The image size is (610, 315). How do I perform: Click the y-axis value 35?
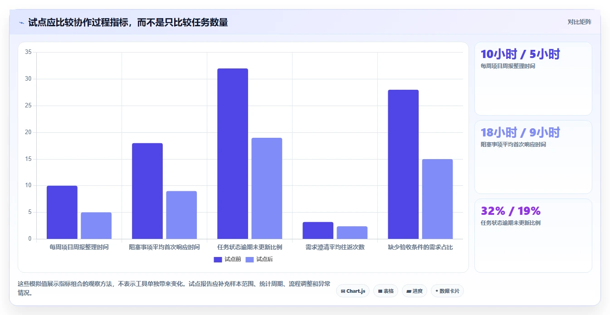coord(28,53)
